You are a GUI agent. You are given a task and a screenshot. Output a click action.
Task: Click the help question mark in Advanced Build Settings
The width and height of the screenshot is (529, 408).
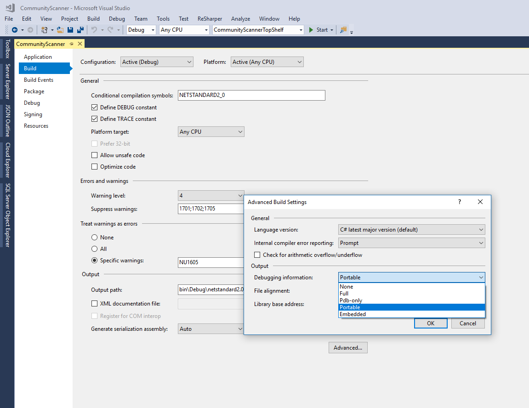459,202
